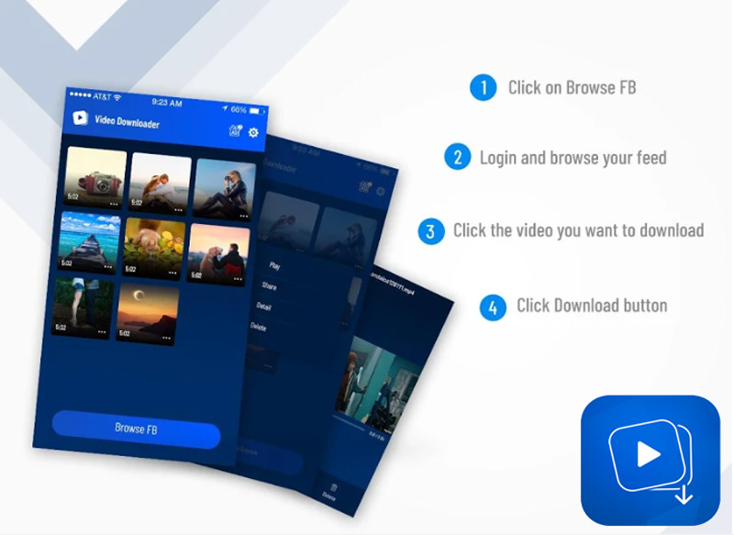Click the mp4 file name on rear phone
This screenshot has height=535, width=734.
[x=393, y=284]
